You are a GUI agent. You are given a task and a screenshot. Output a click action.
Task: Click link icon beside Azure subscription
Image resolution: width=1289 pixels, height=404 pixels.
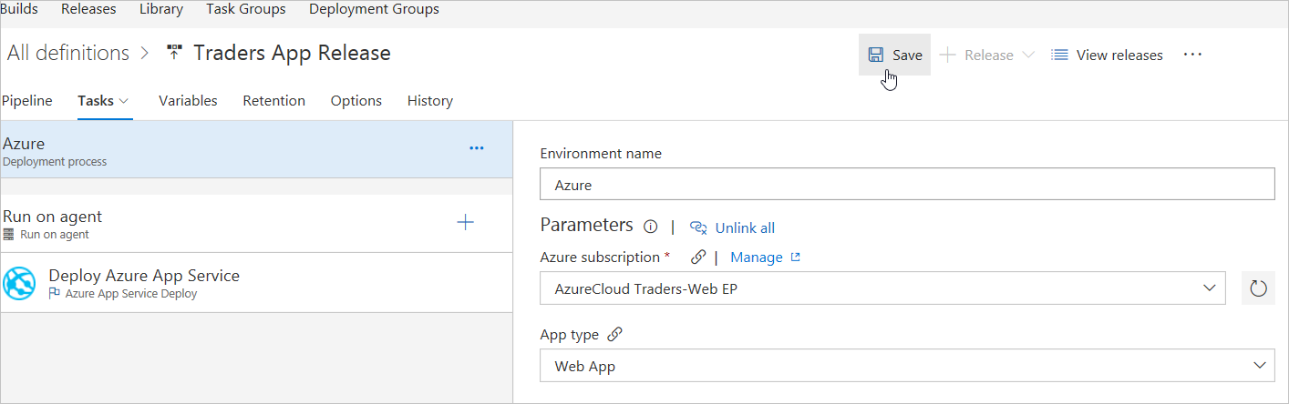tap(698, 258)
